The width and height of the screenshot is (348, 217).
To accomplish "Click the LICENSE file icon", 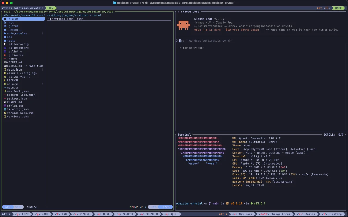I will point(5,80).
